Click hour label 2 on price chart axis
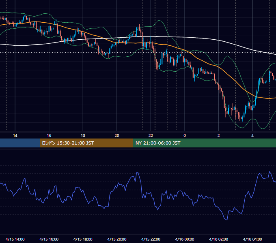This screenshot has height=243, width=276. point(219,136)
